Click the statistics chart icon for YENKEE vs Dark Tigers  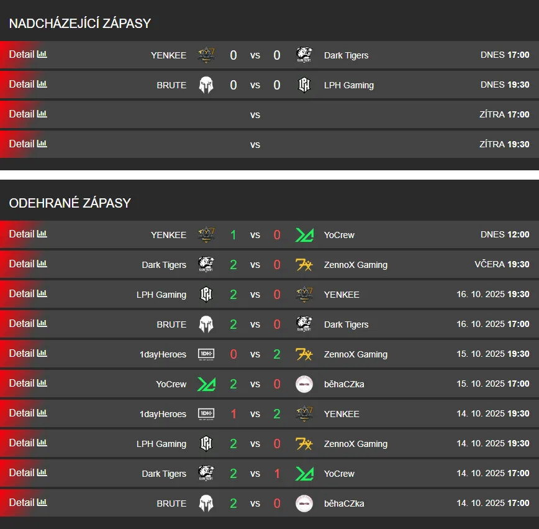click(42, 55)
